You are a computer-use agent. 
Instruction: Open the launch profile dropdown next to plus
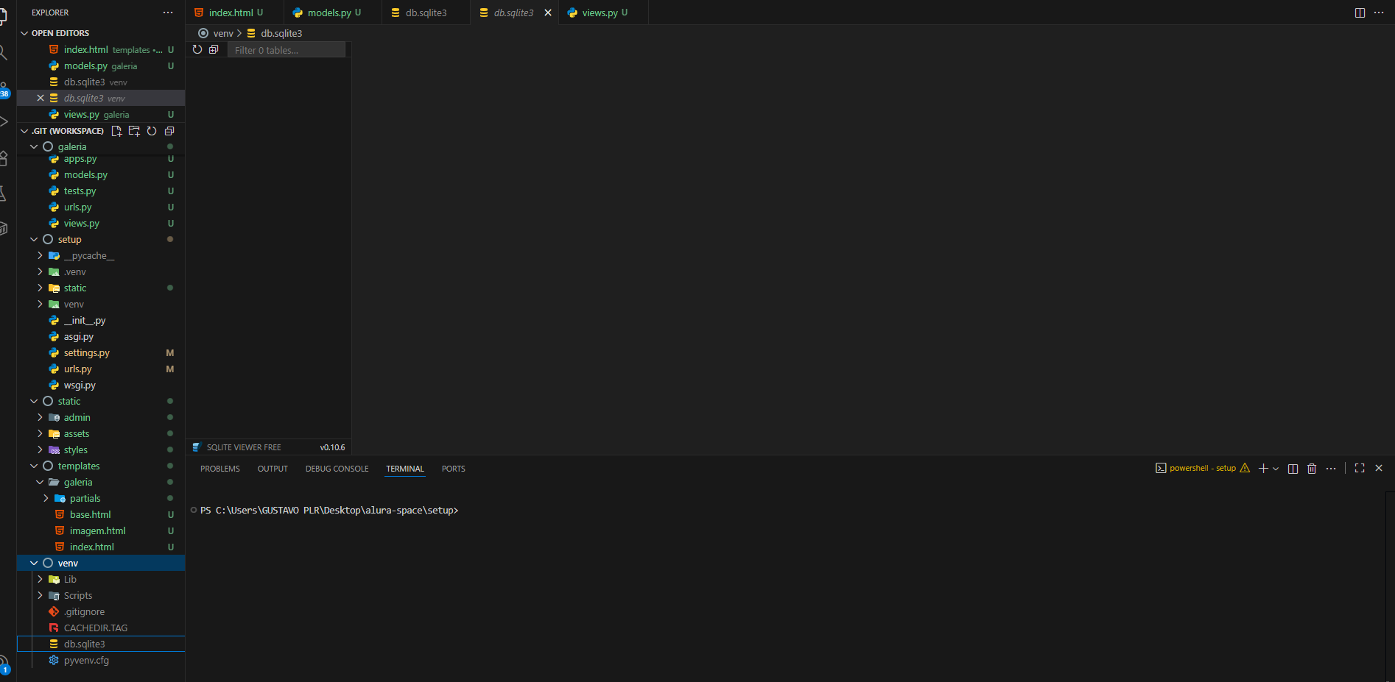(1276, 469)
